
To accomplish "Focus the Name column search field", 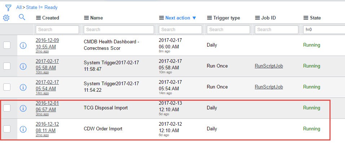I will [x=119, y=30].
